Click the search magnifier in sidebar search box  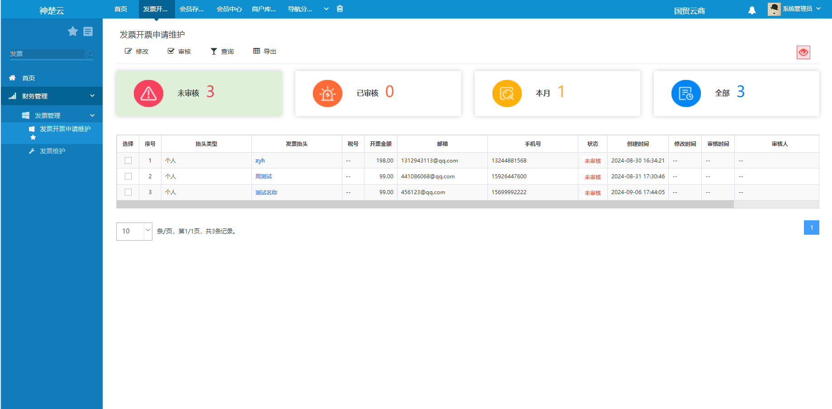click(90, 54)
